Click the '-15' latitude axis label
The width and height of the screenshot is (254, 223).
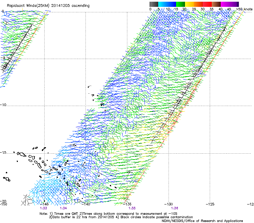[x=3, y=153]
